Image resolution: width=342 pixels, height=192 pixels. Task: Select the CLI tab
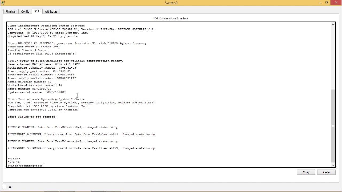[37, 11]
